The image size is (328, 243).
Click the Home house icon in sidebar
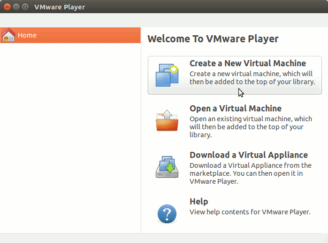tap(8, 35)
